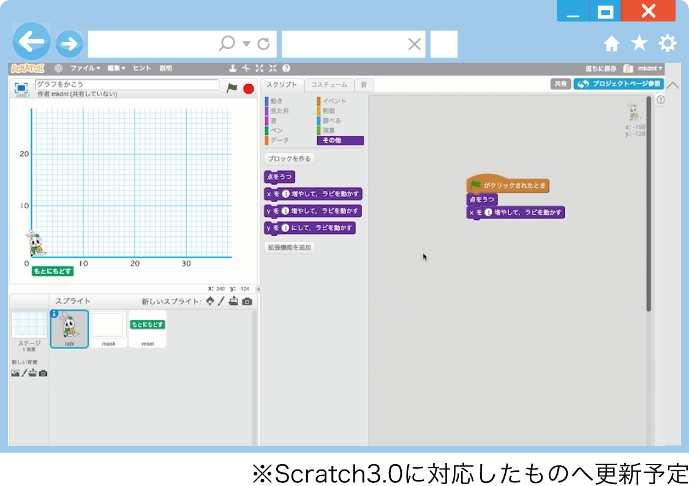Expand address bar search dropdown arrow

(x=247, y=43)
